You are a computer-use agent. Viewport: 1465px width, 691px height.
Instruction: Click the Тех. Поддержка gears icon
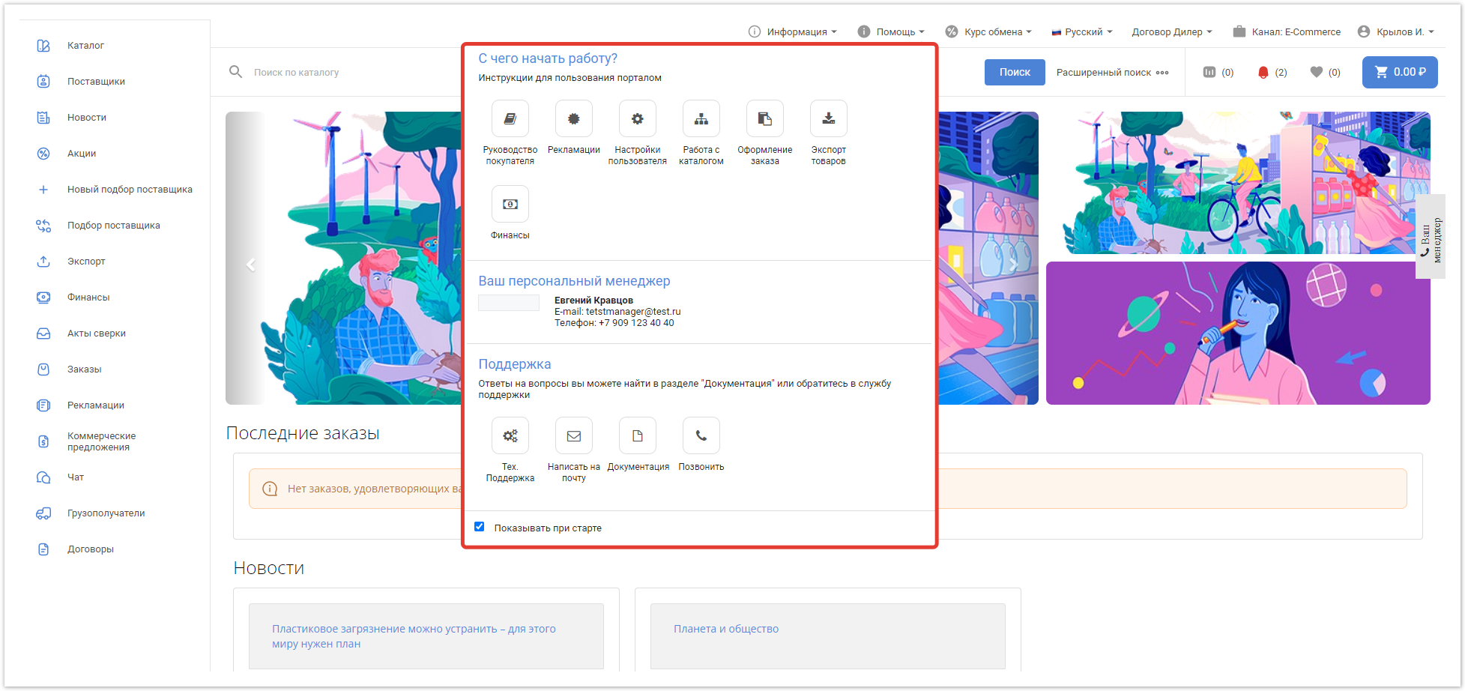(510, 436)
